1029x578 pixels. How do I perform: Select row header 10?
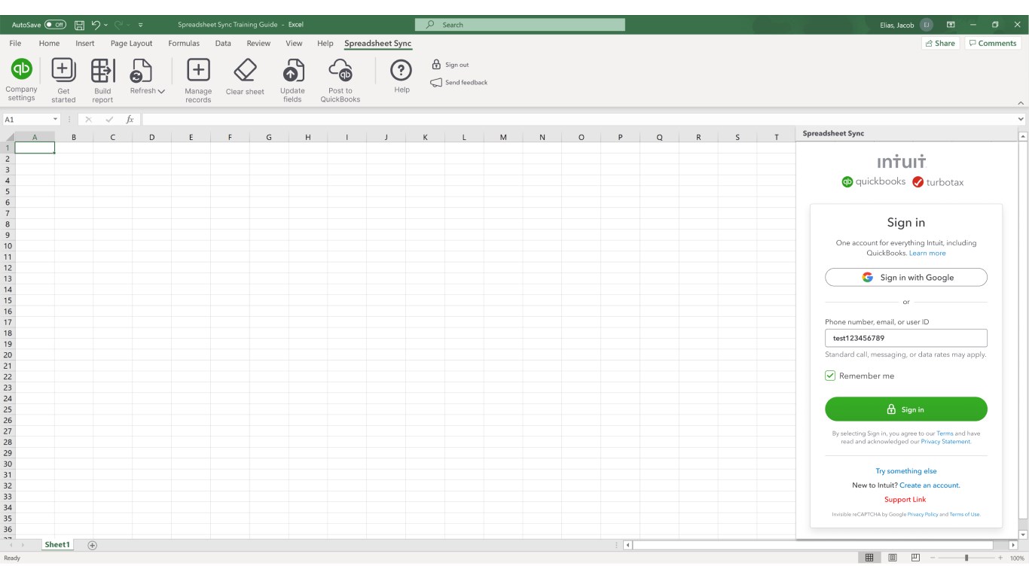pos(8,246)
